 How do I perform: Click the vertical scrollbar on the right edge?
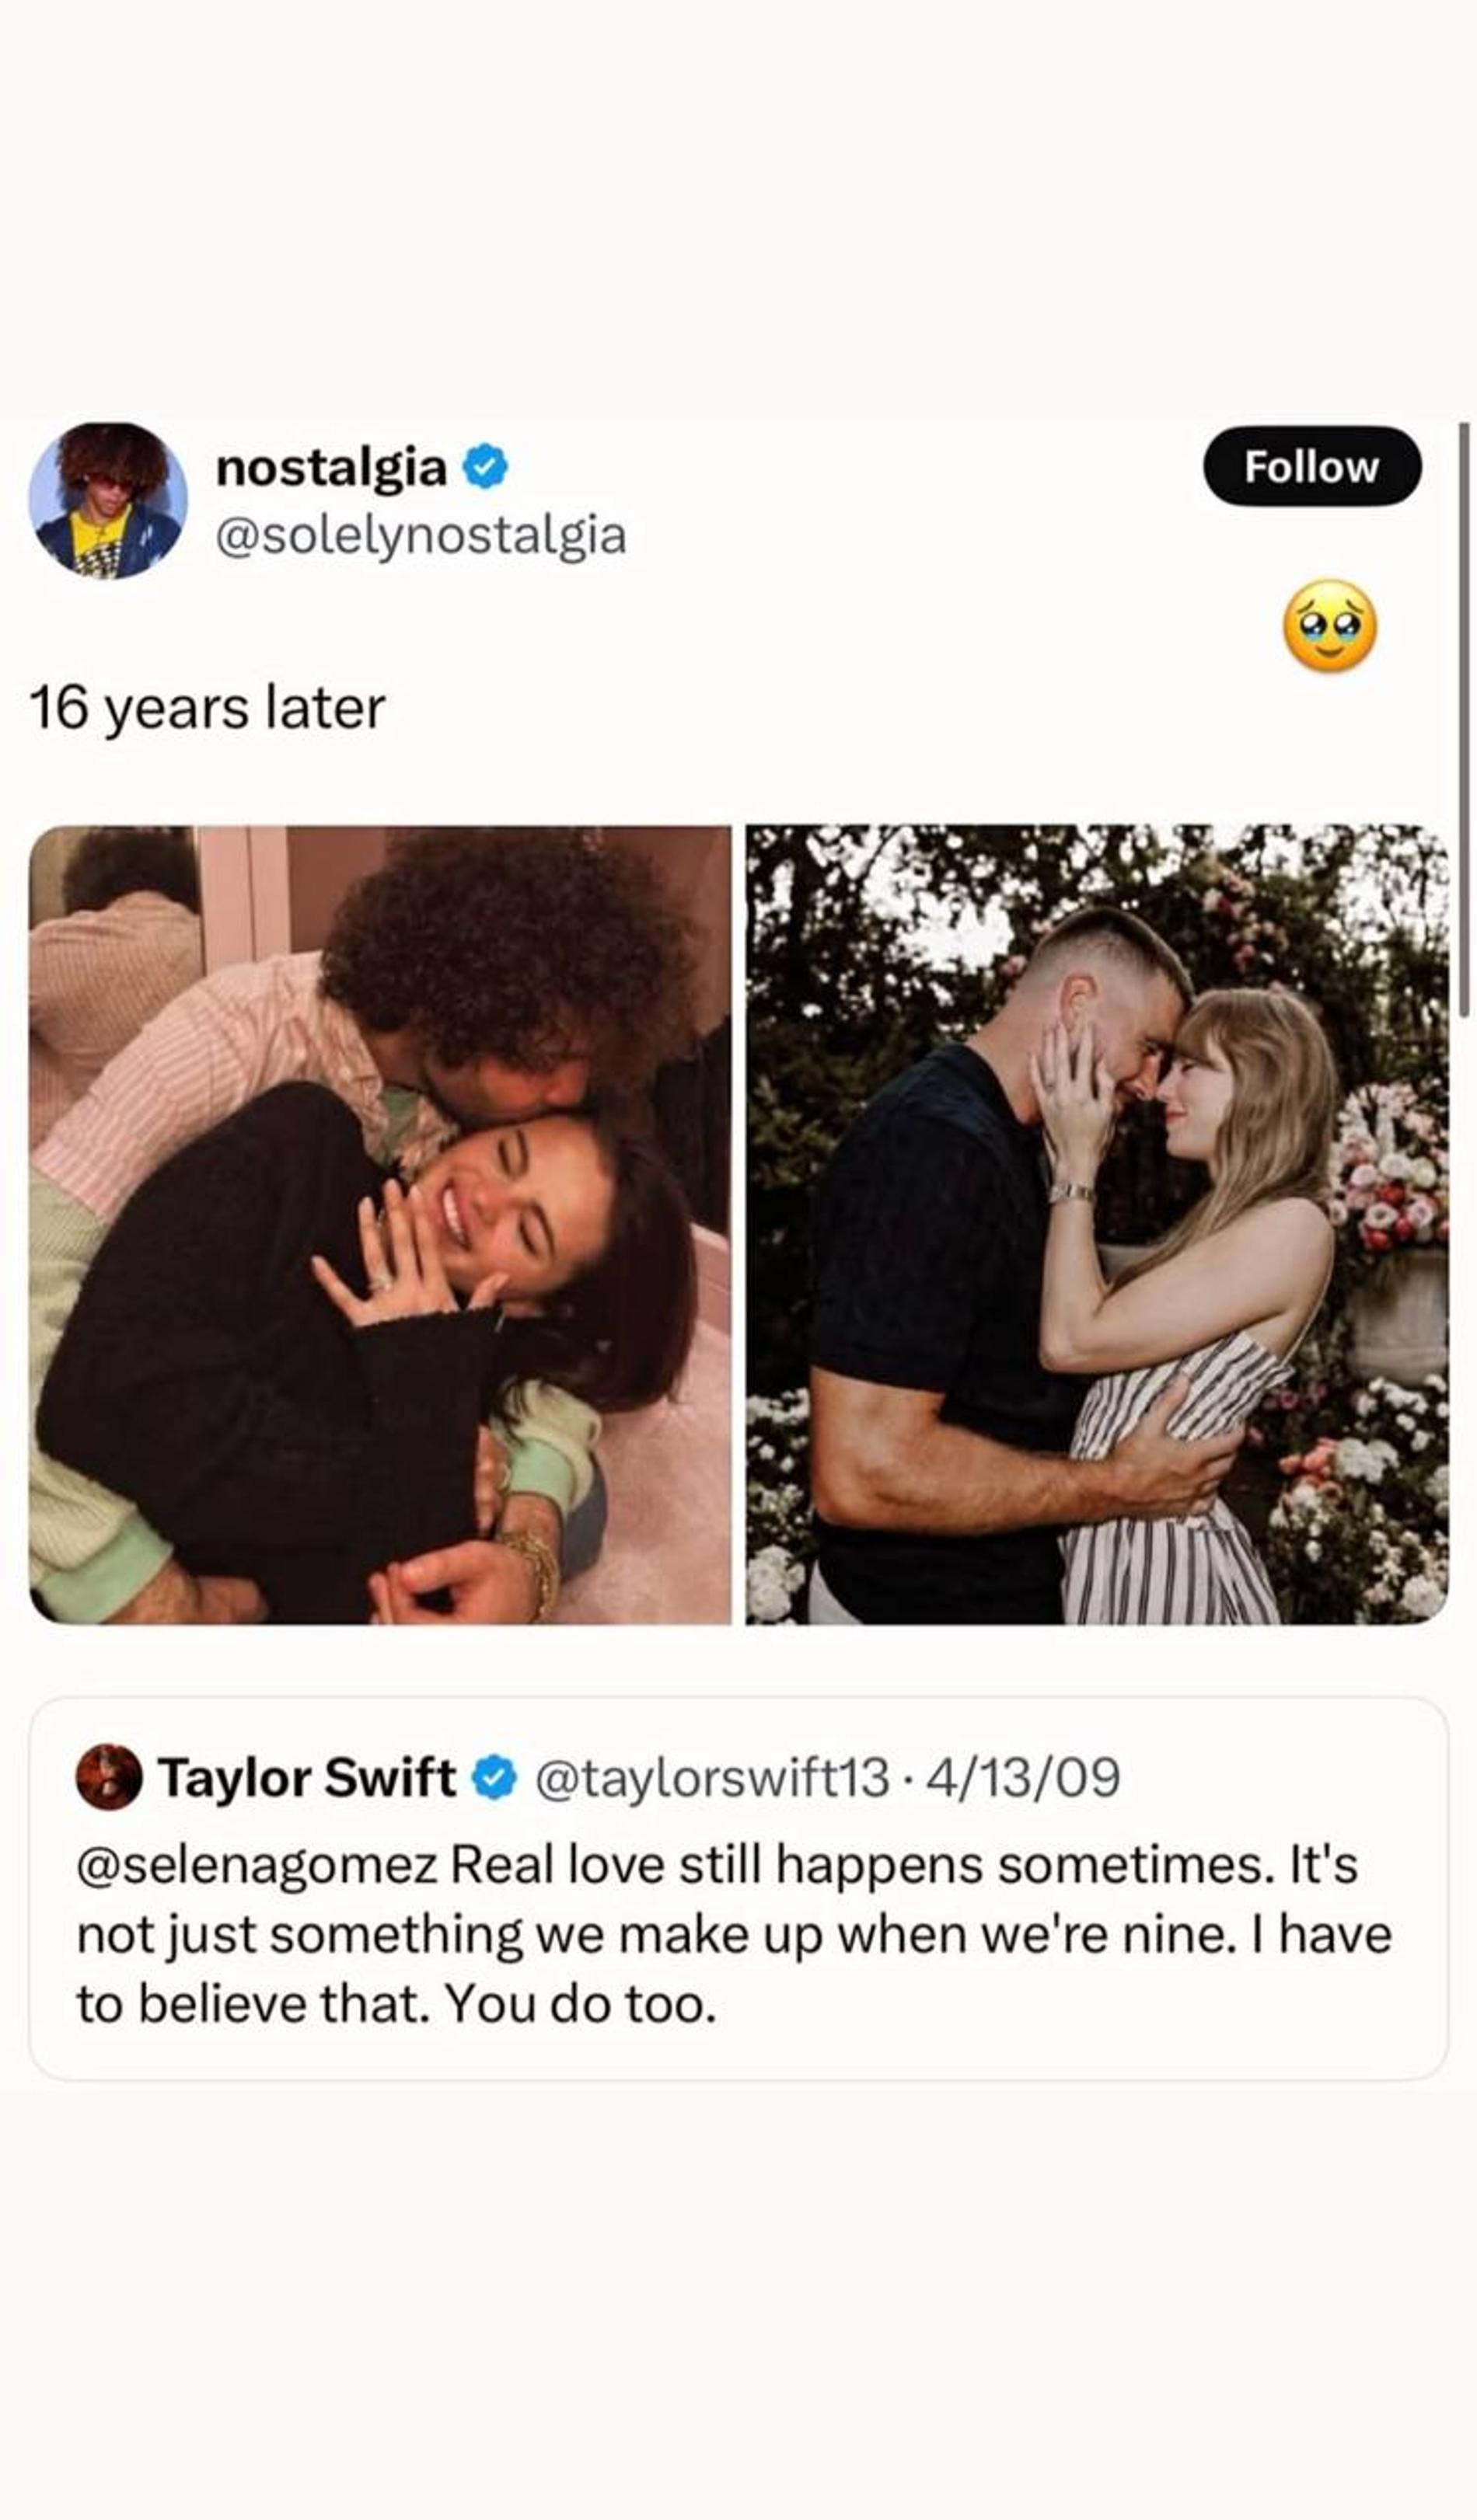coord(1463,720)
